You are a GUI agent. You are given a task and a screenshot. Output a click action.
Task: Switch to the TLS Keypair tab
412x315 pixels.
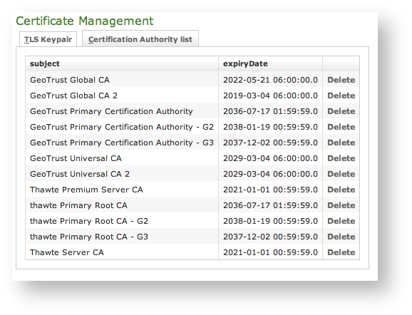pos(48,39)
